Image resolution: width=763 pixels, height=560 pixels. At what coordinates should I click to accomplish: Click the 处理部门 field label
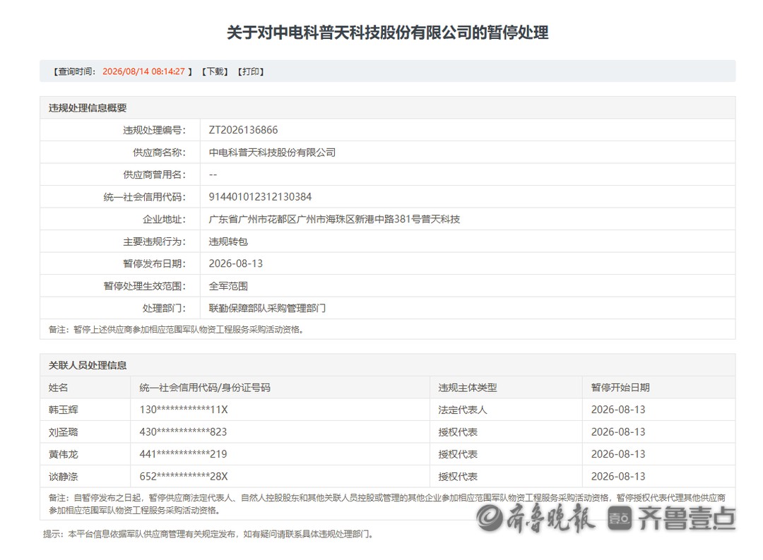164,309
